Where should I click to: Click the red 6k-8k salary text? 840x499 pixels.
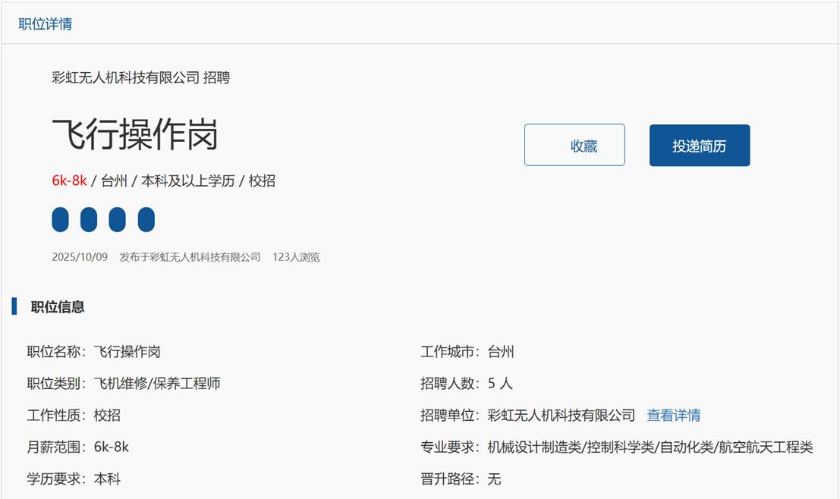[69, 181]
